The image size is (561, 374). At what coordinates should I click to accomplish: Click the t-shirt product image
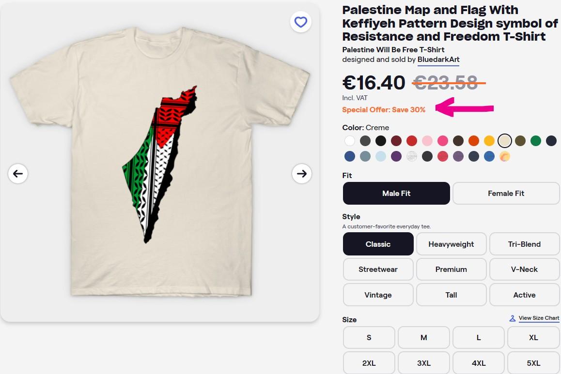coord(160,165)
